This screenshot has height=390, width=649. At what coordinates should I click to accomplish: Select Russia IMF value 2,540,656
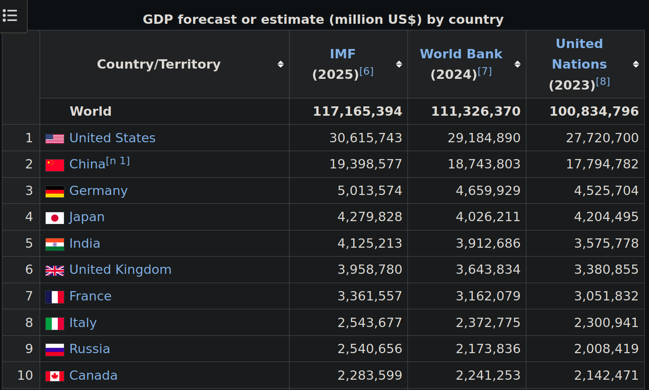click(370, 349)
